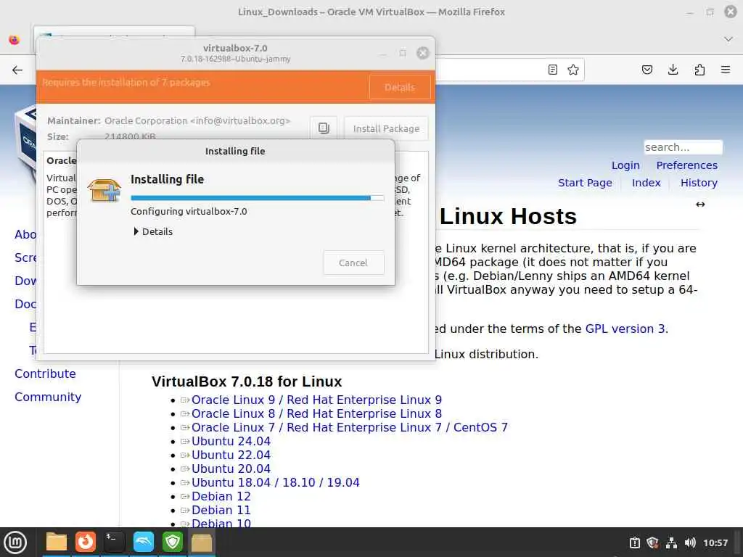Image resolution: width=743 pixels, height=557 pixels.
Task: Click the 10:57 clock in the panel
Action: tap(715, 542)
